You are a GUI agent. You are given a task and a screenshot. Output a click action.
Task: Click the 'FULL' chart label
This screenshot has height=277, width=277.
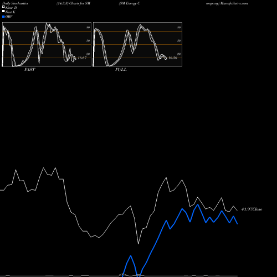click(x=121, y=70)
